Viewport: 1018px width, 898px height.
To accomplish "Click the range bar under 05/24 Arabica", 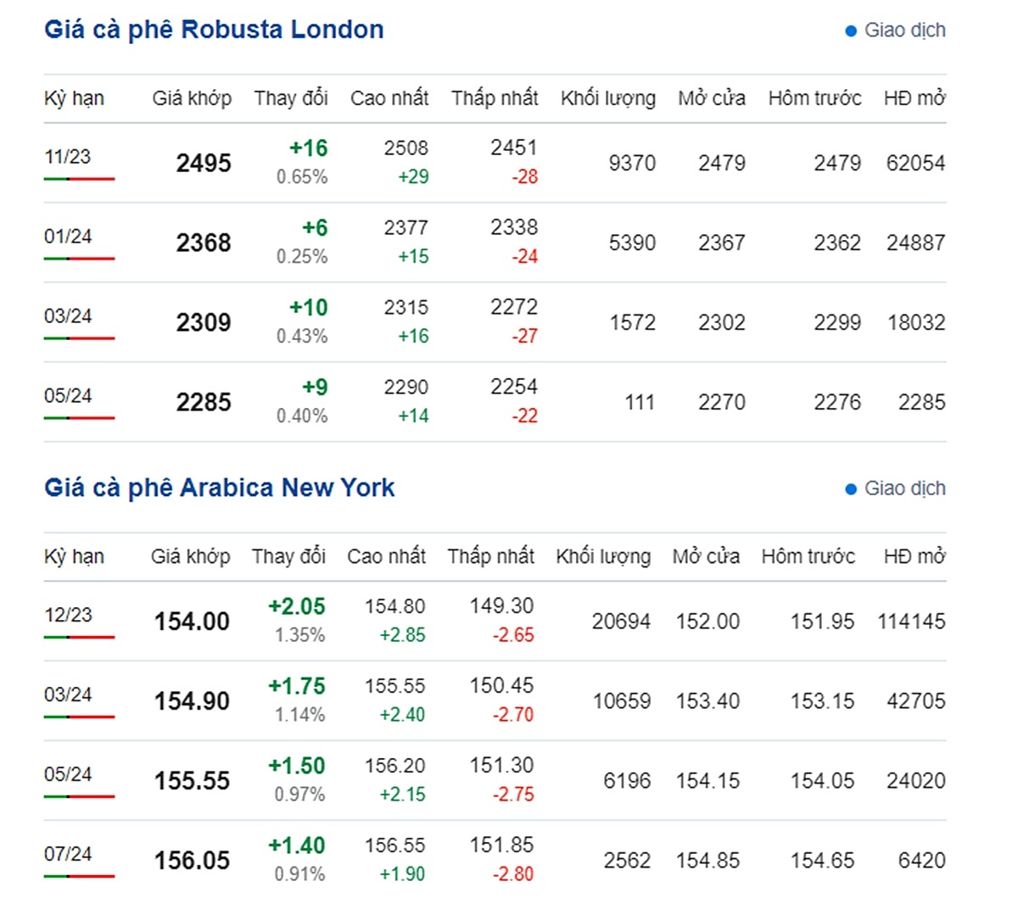I will (x=79, y=796).
